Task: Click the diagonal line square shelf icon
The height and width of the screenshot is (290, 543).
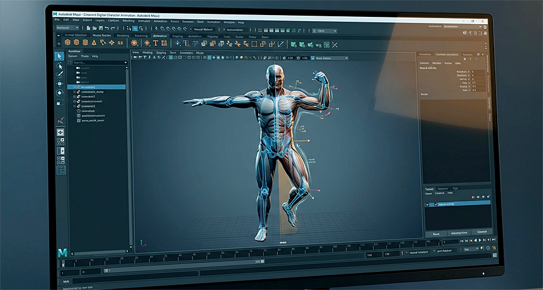Action: (x=281, y=44)
